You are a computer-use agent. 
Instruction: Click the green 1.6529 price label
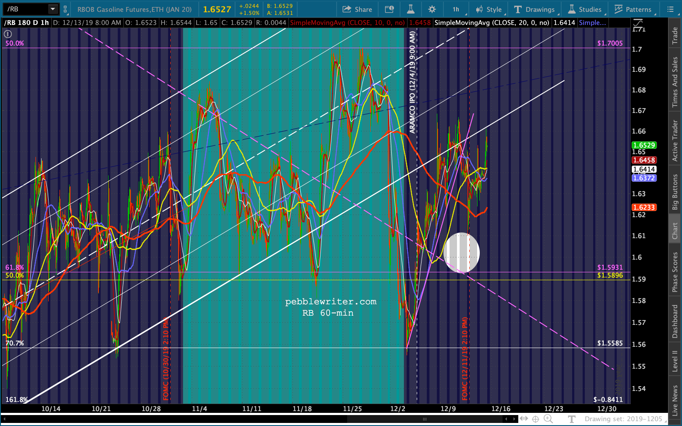point(644,145)
